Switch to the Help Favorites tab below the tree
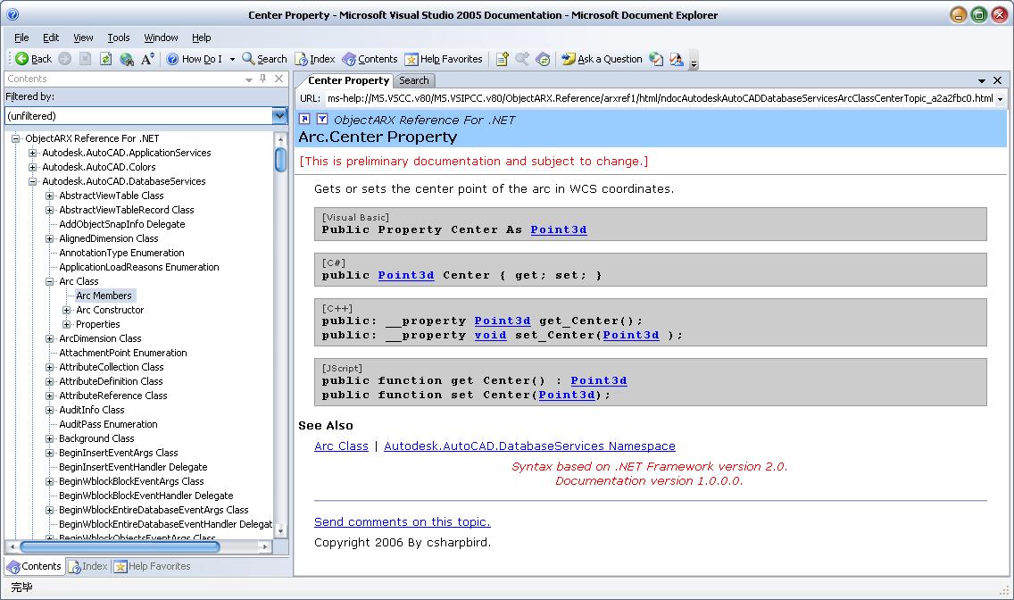Image resolution: width=1014 pixels, height=600 pixels. pos(153,566)
